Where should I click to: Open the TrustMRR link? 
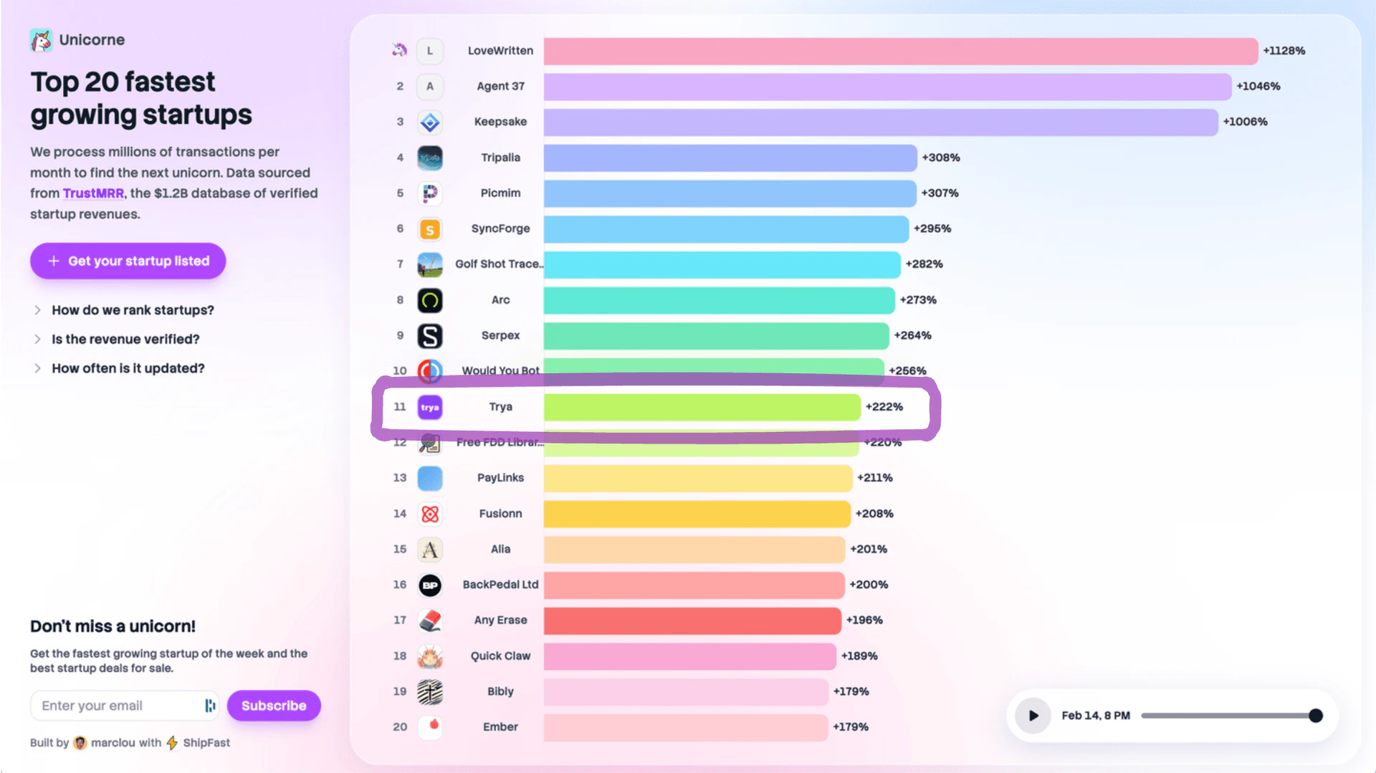click(x=93, y=193)
